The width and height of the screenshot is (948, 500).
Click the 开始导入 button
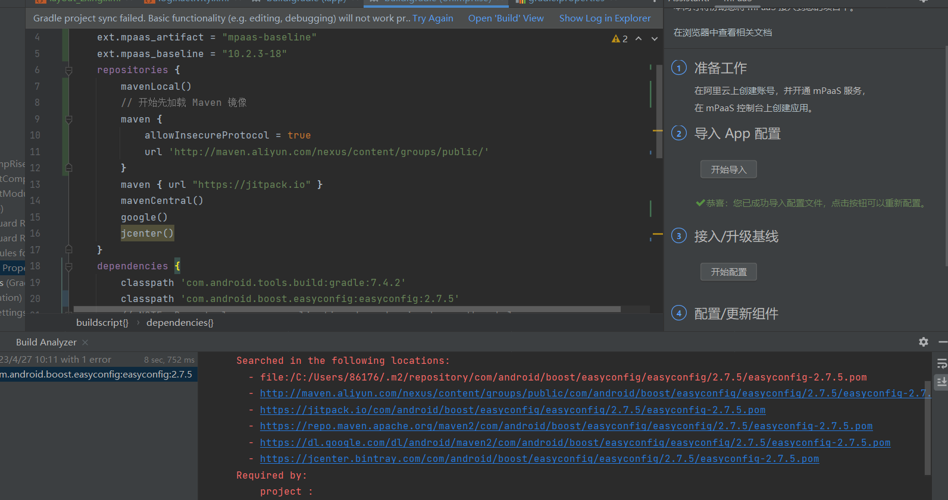tap(728, 169)
